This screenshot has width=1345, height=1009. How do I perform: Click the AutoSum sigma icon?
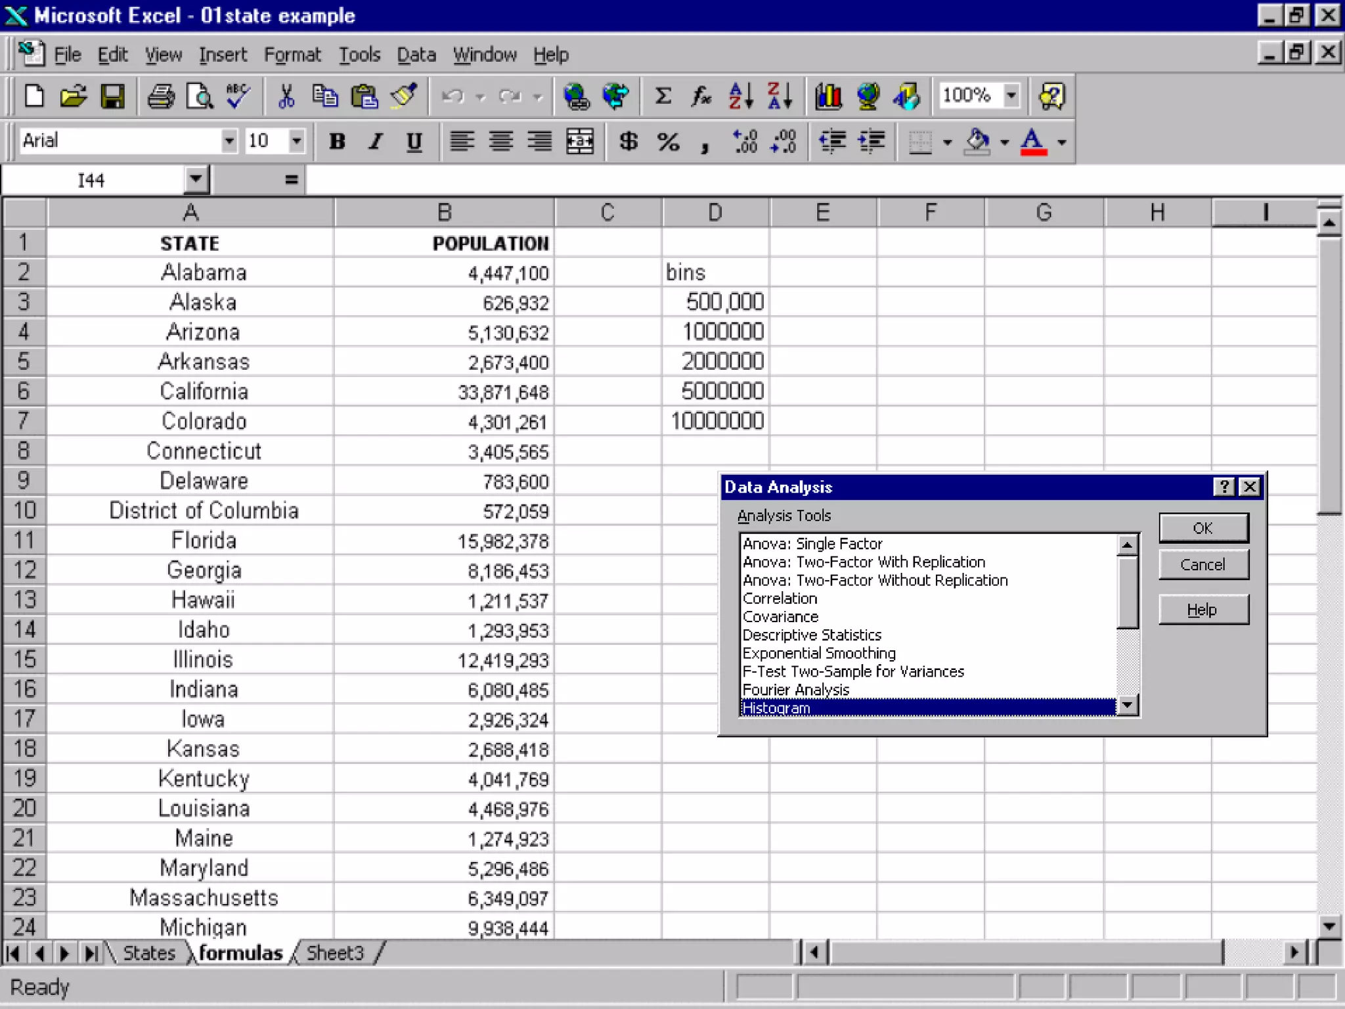663,97
